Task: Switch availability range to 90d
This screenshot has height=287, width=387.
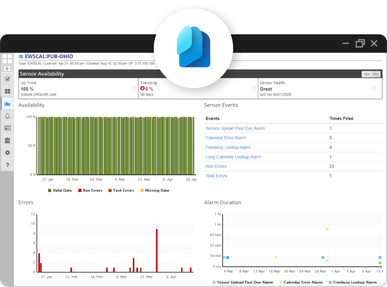Action: click(x=376, y=74)
